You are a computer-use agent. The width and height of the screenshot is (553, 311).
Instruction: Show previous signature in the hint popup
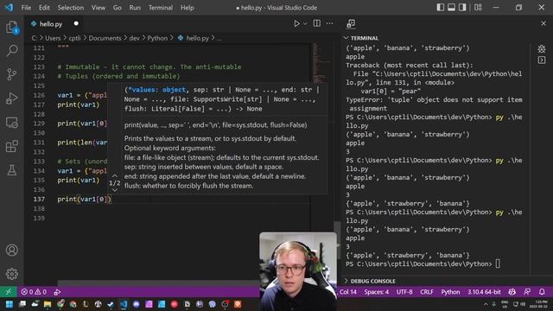coord(115,175)
